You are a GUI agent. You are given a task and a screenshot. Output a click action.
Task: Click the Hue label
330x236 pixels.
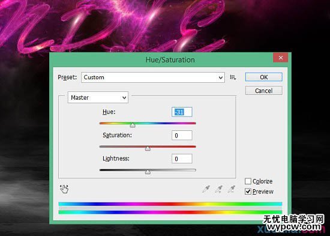click(109, 112)
